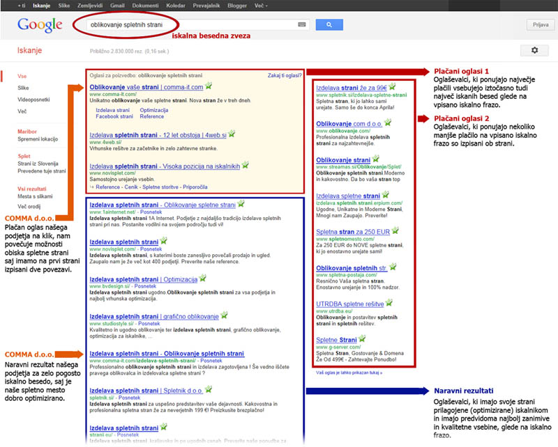Expand Več orodij in sidebar
Screen dimensions: 558x447
coord(29,207)
